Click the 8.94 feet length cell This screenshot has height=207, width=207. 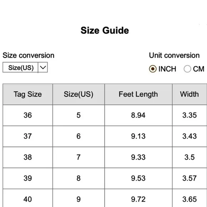138,115
